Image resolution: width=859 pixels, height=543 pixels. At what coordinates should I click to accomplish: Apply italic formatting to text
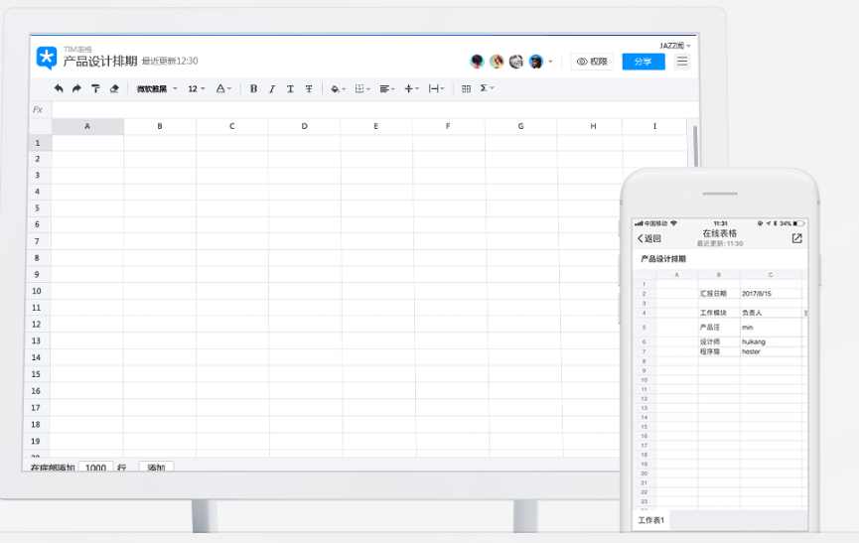click(272, 88)
